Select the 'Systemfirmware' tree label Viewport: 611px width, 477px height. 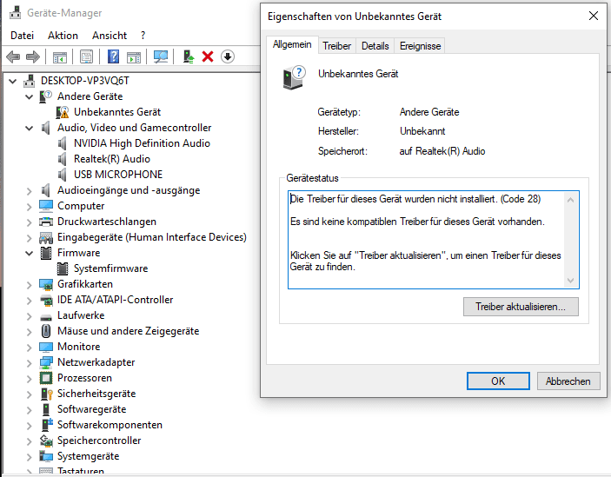tap(110, 268)
